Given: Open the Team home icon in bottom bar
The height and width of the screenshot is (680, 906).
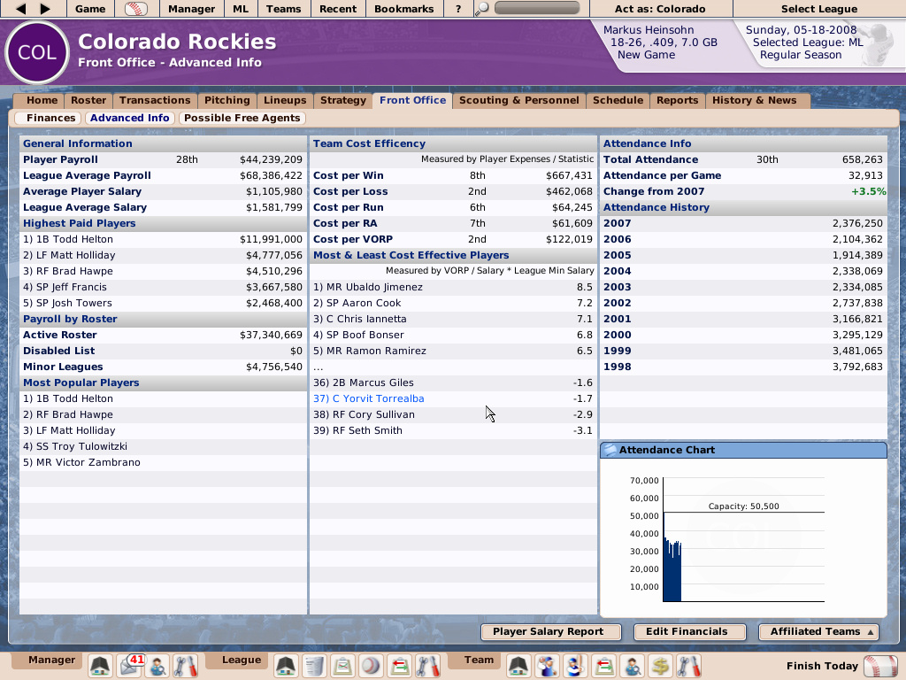Looking at the screenshot, I should (x=518, y=666).
